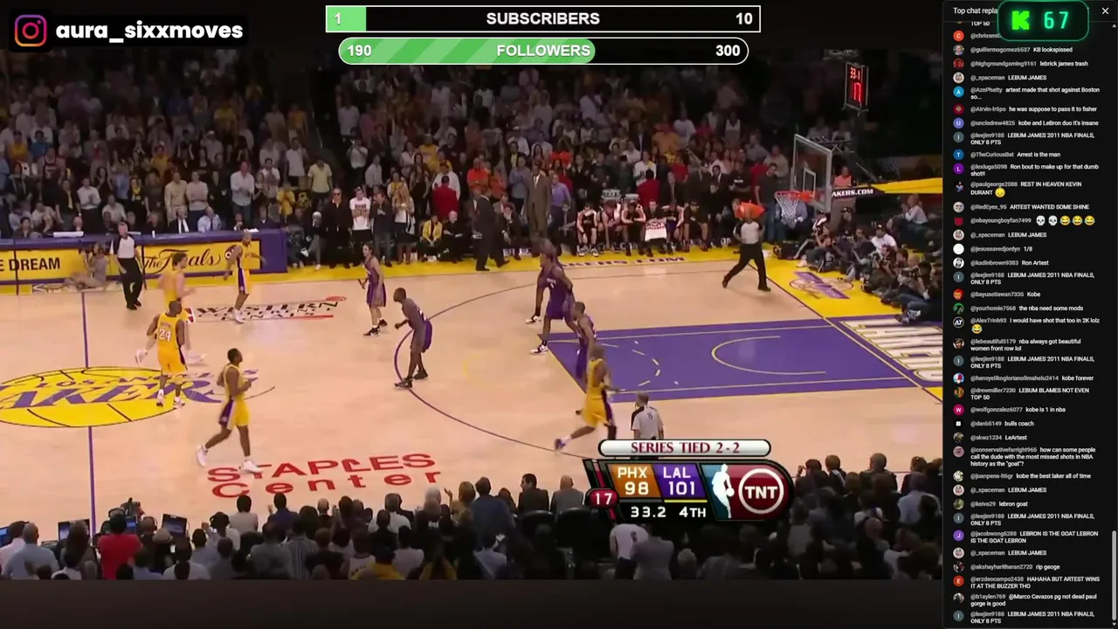1118x629 pixels.
Task: Click username @juanpena-lt6gr in chat
Action: pos(991,476)
